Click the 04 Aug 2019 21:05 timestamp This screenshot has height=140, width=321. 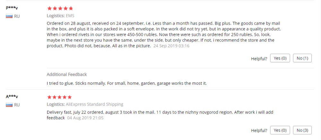coord(85,118)
